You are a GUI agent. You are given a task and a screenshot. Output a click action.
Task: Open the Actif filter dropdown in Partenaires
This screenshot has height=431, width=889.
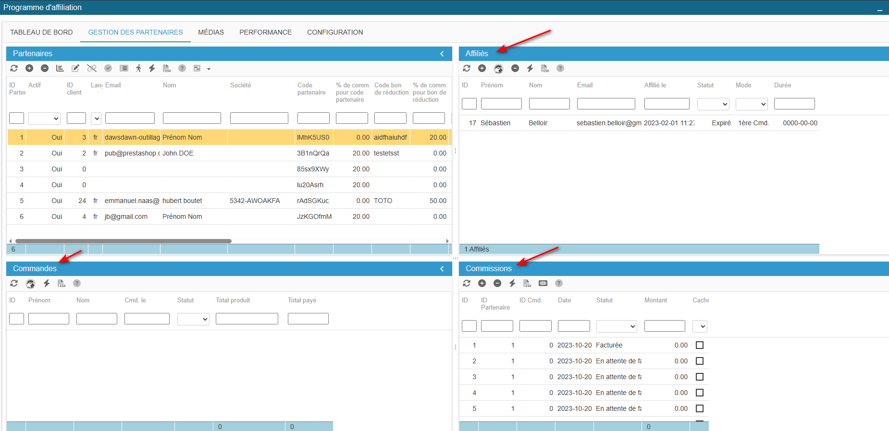coord(44,118)
